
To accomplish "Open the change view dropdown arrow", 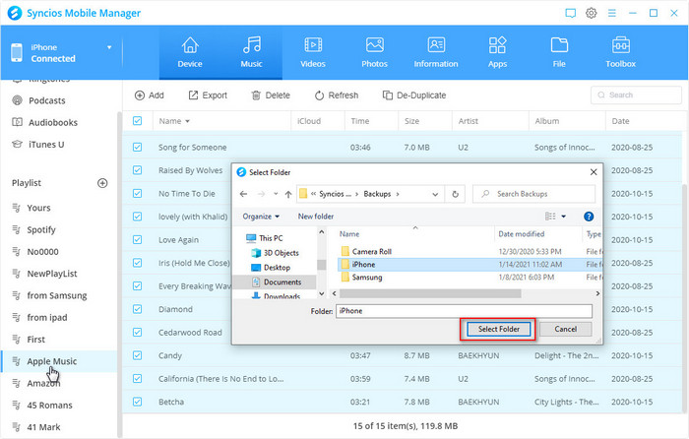I will point(563,217).
